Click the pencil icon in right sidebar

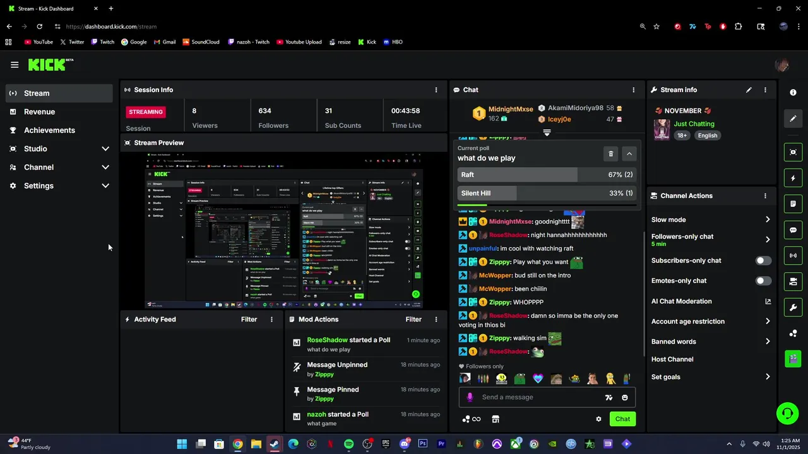point(793,118)
